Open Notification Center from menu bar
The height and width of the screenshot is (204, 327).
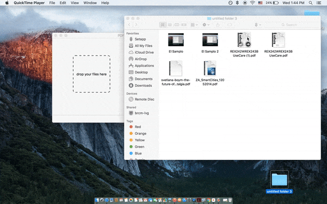pyautogui.click(x=319, y=3)
